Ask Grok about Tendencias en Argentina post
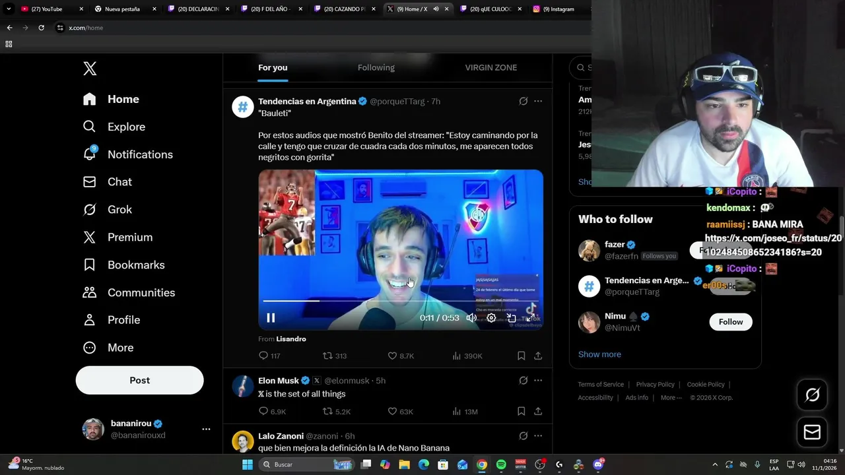Screen dimensions: 845x475 [523, 101]
